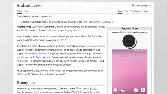Image resolution: width=167 pixels, height=94 pixels.
Task: Open the autofillers link
Action: click(33, 54)
